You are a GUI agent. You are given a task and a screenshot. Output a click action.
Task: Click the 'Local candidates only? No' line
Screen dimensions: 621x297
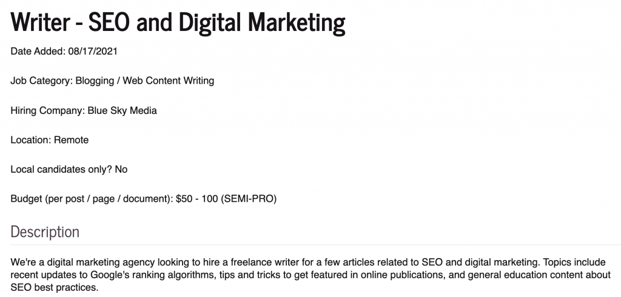coord(69,170)
